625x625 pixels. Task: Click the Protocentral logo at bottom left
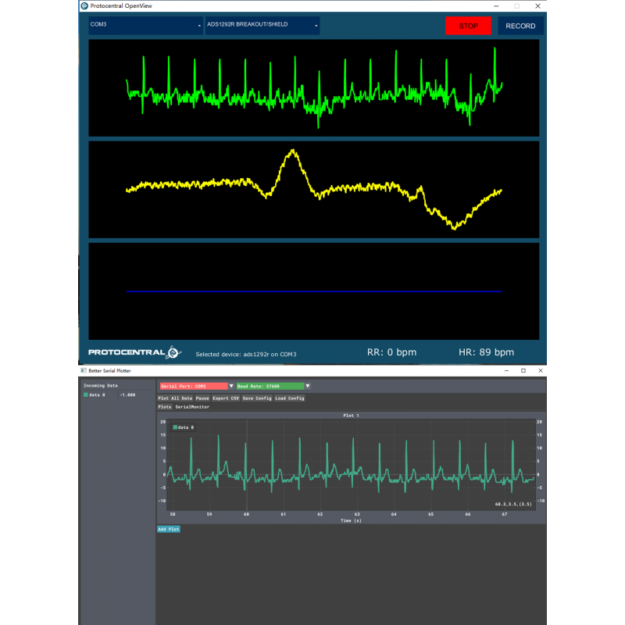(x=134, y=352)
